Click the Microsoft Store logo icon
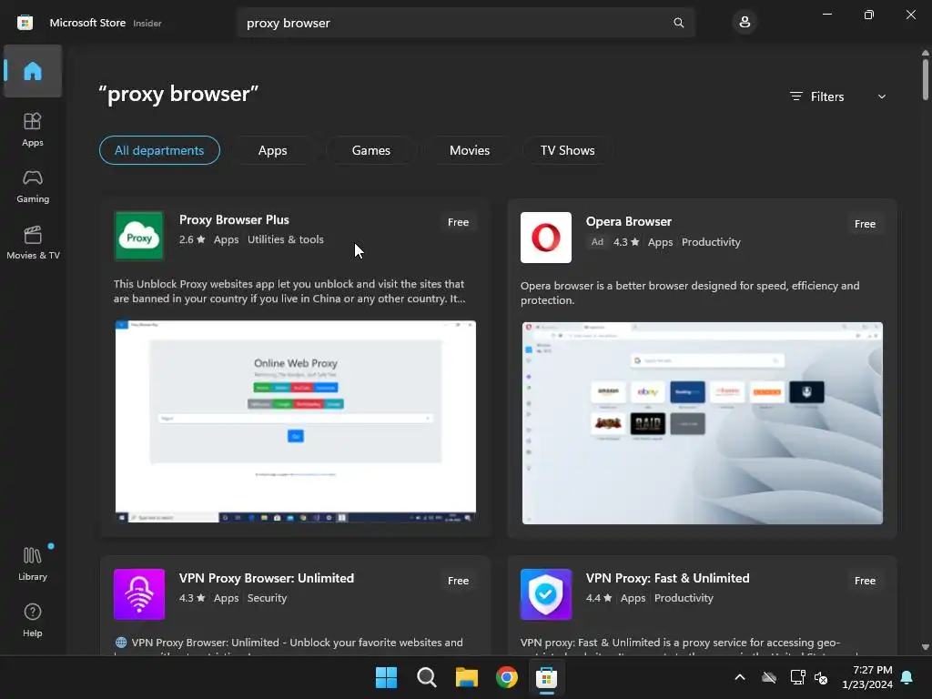Screen dimensions: 932x699 [x=25, y=23]
